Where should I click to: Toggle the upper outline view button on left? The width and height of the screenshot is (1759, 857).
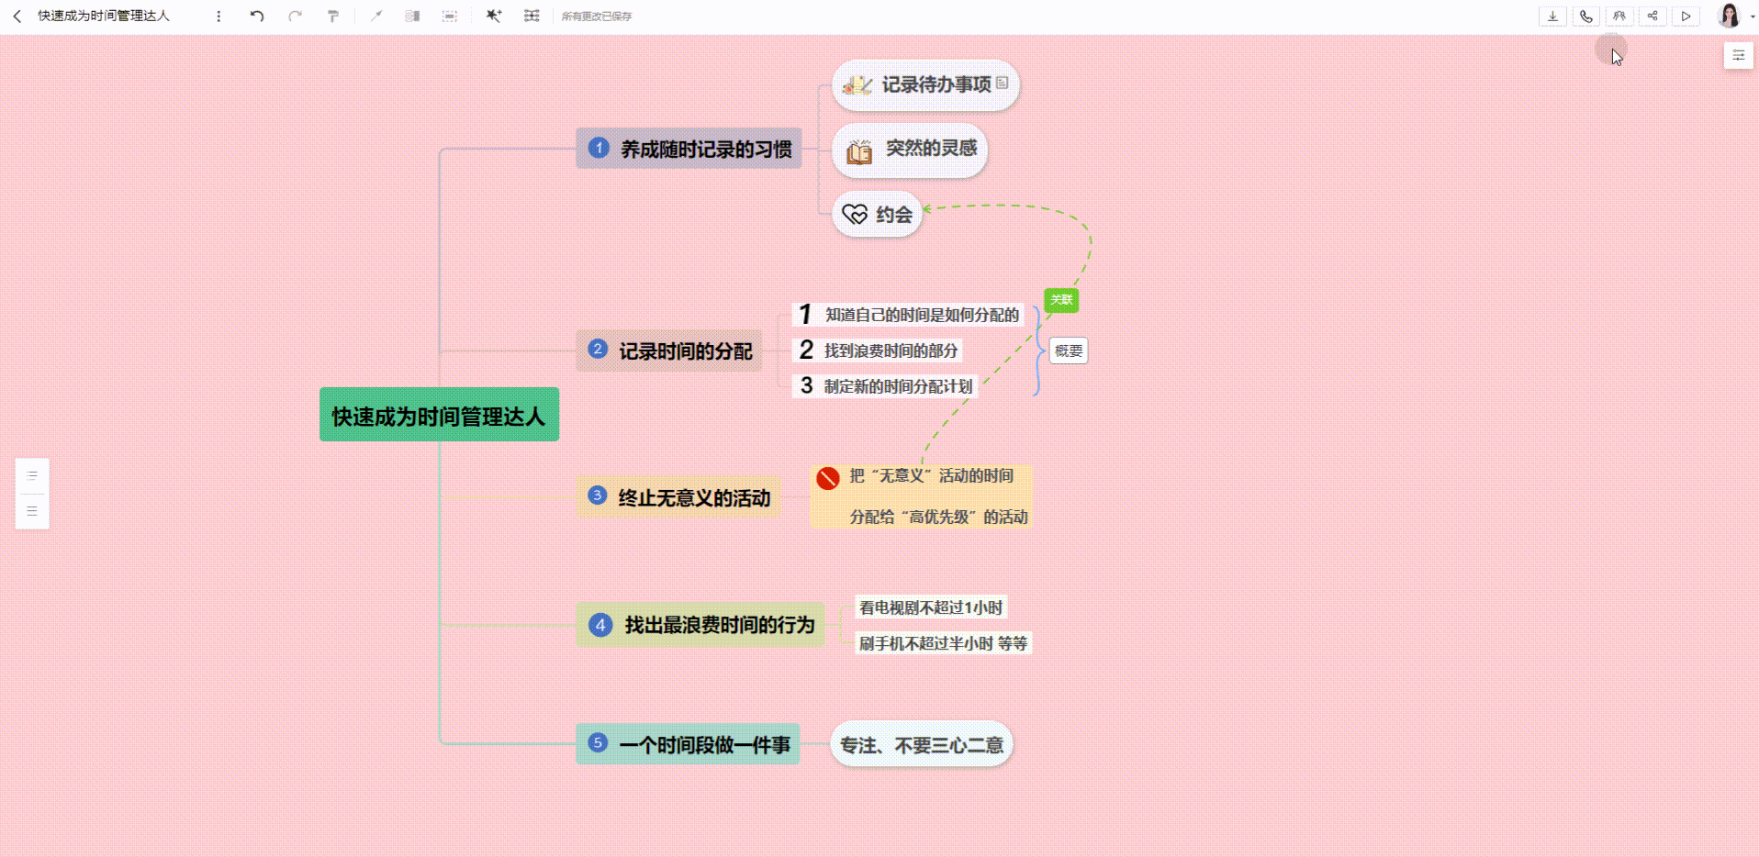(x=32, y=476)
